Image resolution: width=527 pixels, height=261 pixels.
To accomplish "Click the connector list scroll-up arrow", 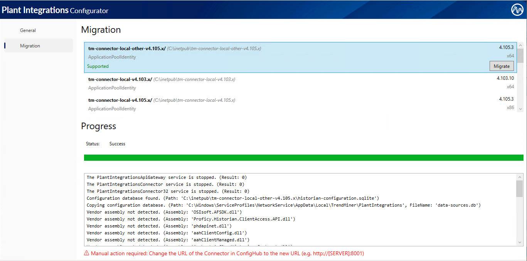I will click(x=521, y=45).
